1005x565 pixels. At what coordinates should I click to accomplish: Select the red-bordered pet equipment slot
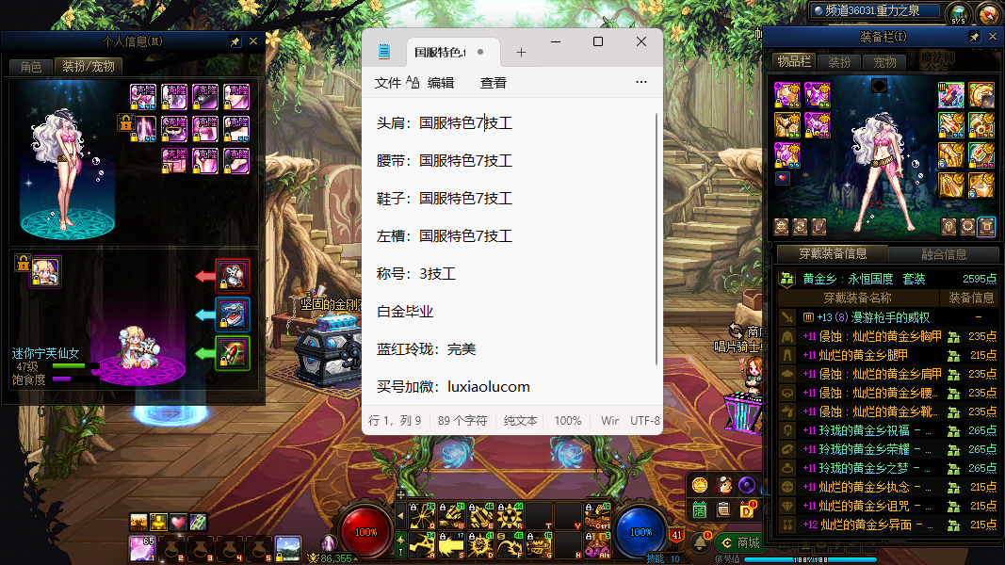[233, 276]
